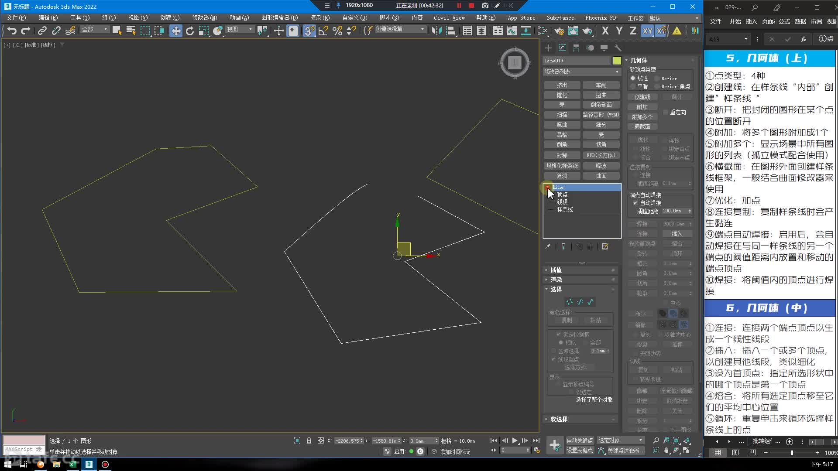This screenshot has height=471, width=838.
Task: Activate the Unlink Selection tool
Action: (56, 31)
